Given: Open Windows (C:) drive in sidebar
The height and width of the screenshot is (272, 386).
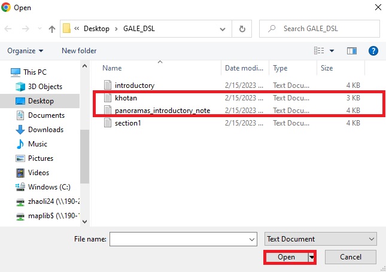Looking at the screenshot, I should [43, 187].
